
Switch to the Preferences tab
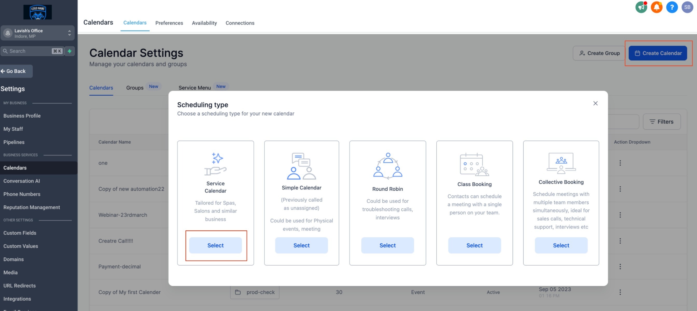click(169, 23)
